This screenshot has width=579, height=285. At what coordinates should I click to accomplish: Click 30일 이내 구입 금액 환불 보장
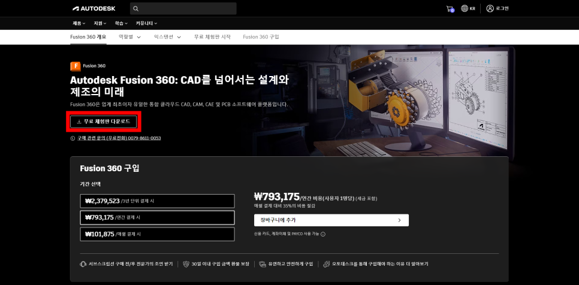click(x=221, y=264)
